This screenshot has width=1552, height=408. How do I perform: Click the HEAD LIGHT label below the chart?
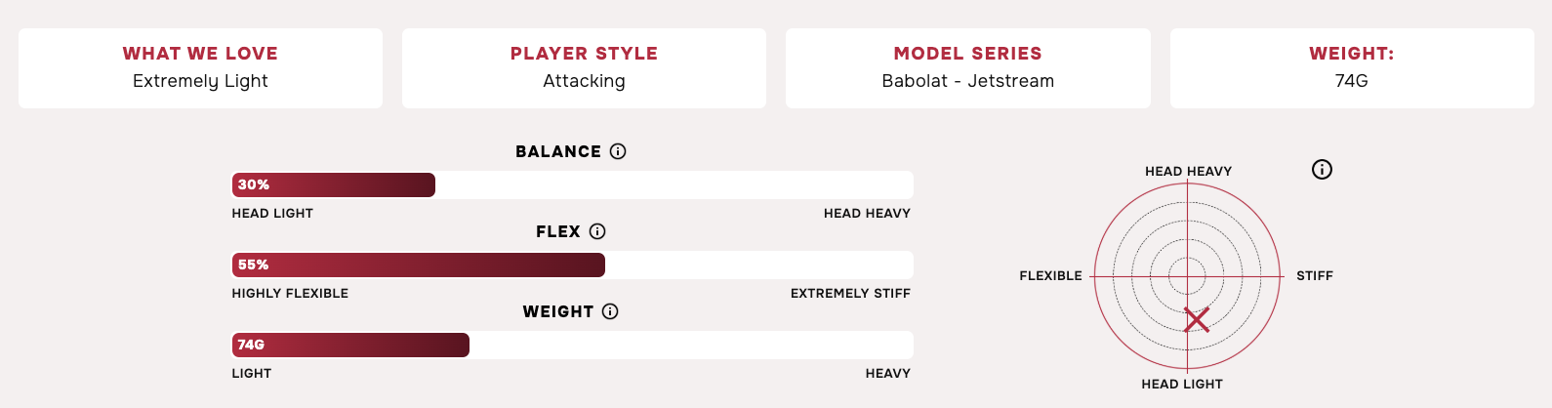point(1182,384)
